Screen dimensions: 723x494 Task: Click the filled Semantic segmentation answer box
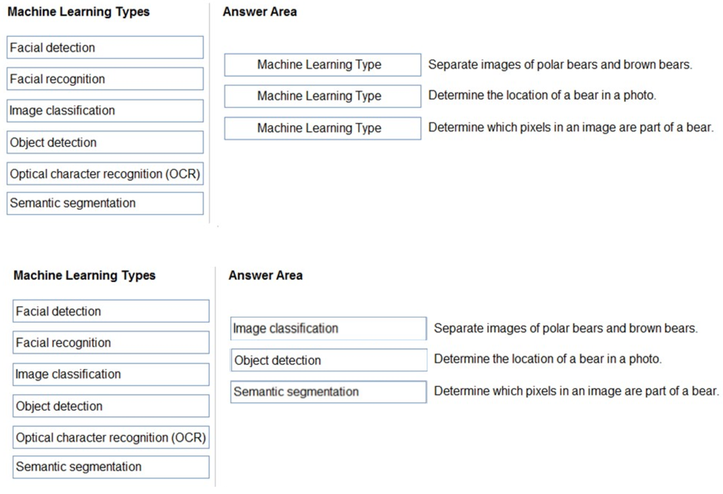tap(328, 392)
